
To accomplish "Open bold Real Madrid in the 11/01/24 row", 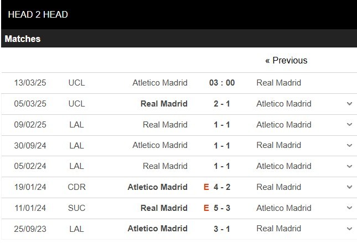I will [x=164, y=208].
